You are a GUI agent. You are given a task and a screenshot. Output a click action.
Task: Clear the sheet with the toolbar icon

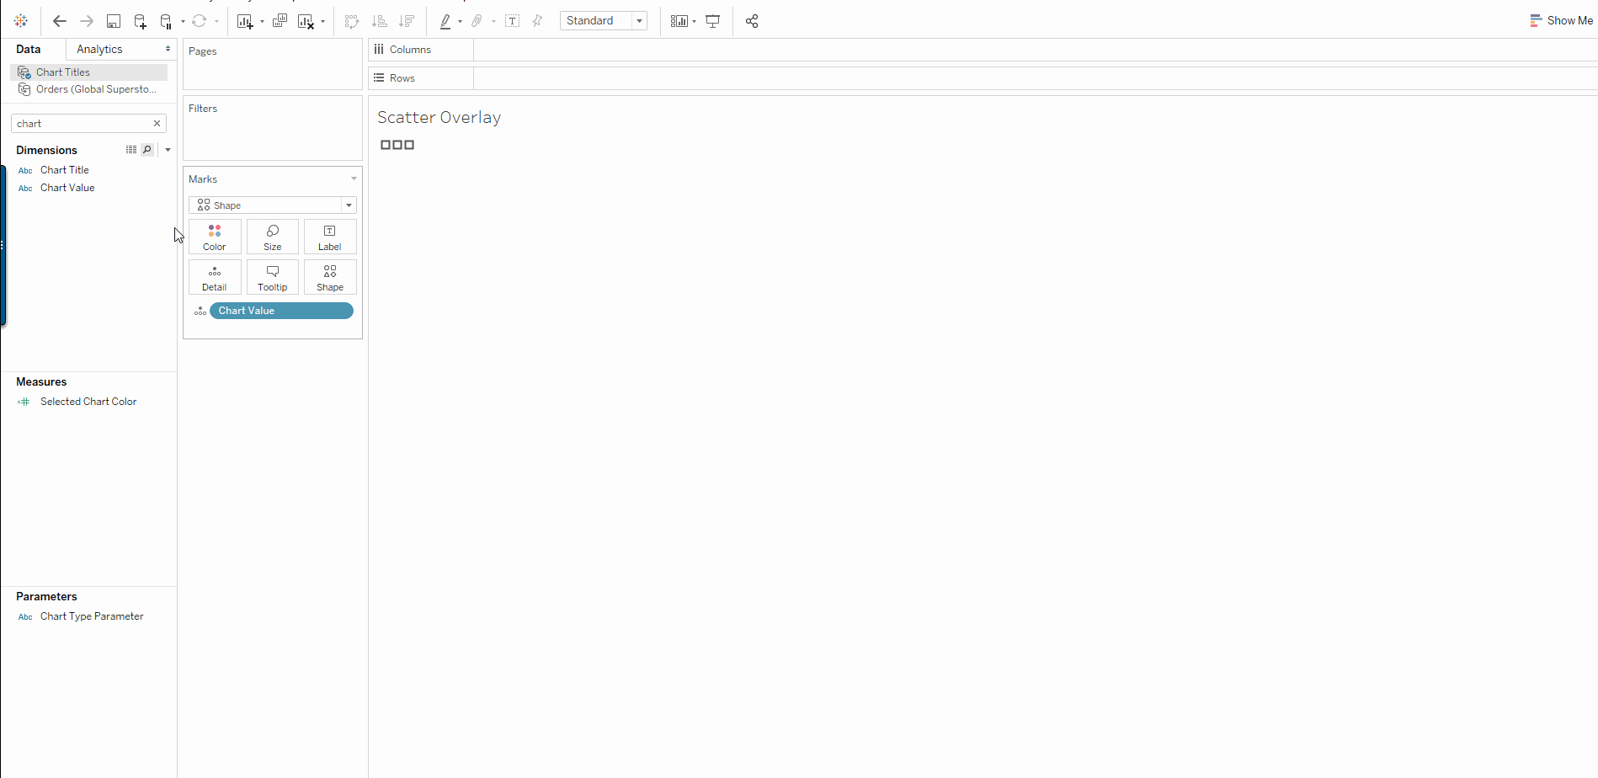306,21
